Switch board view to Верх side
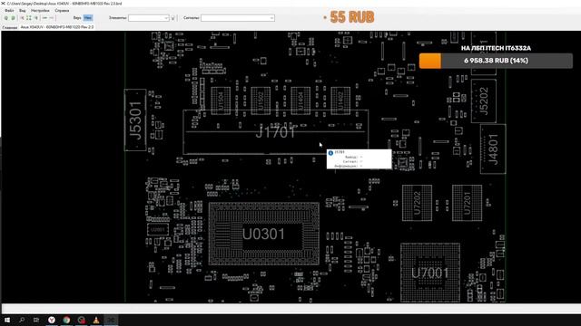 pyautogui.click(x=77, y=18)
